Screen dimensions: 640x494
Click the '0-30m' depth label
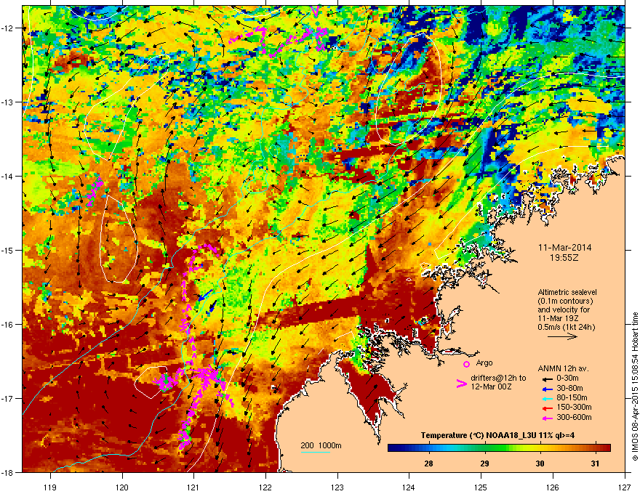pos(567,378)
